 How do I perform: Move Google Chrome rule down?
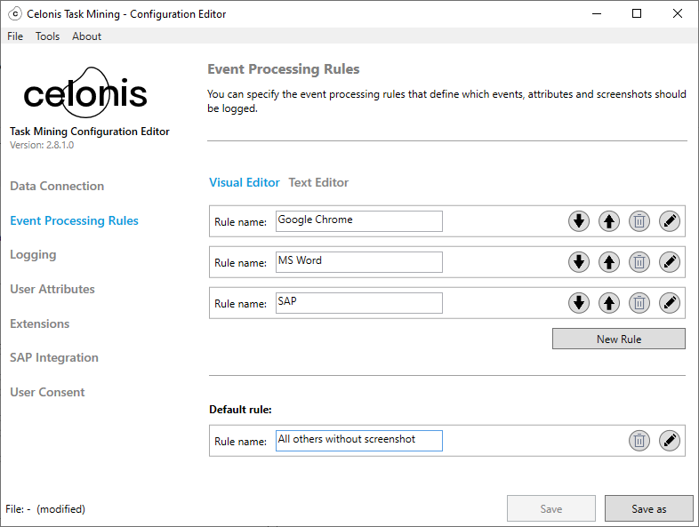(x=579, y=221)
